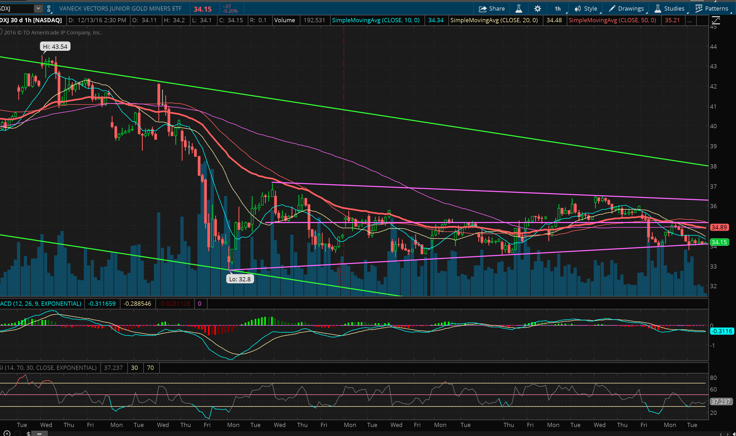Click the bottom scrollbar thumb handle
Image resolution: width=736 pixels, height=436 pixels.
click(39, 433)
